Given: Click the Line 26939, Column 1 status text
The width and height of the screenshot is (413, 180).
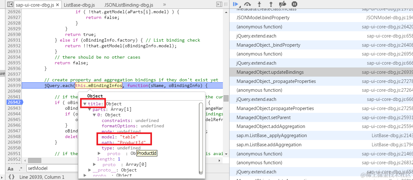Looking at the screenshot, I should (x=42, y=177).
